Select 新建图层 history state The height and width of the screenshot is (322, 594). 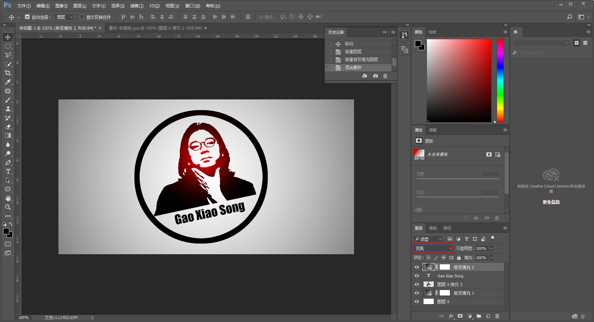pyautogui.click(x=358, y=52)
